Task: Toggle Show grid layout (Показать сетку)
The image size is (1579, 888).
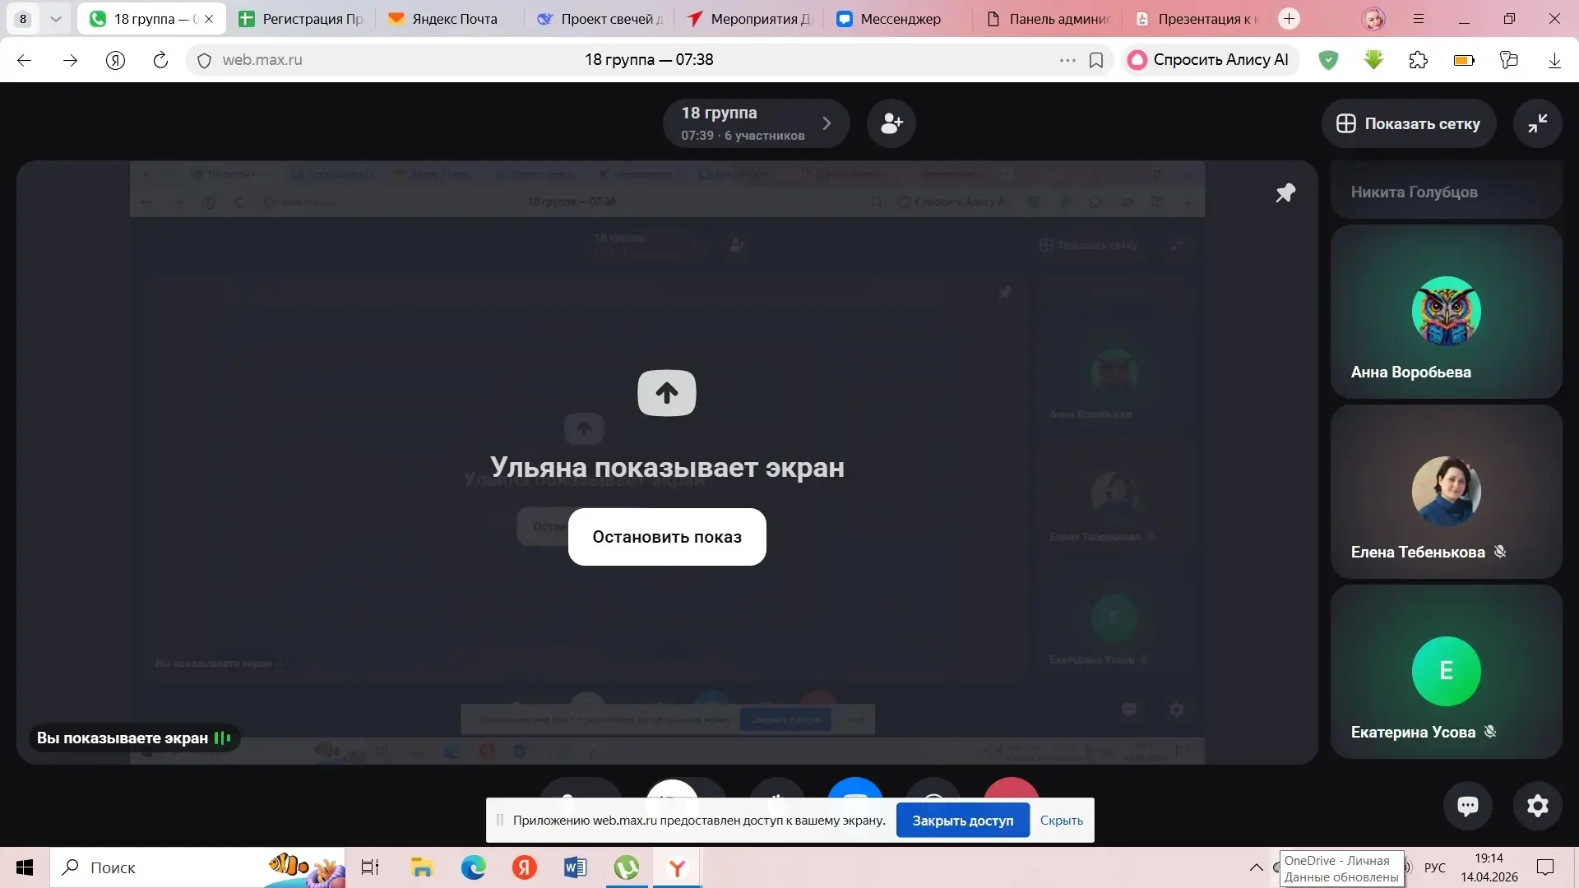Action: [1409, 123]
